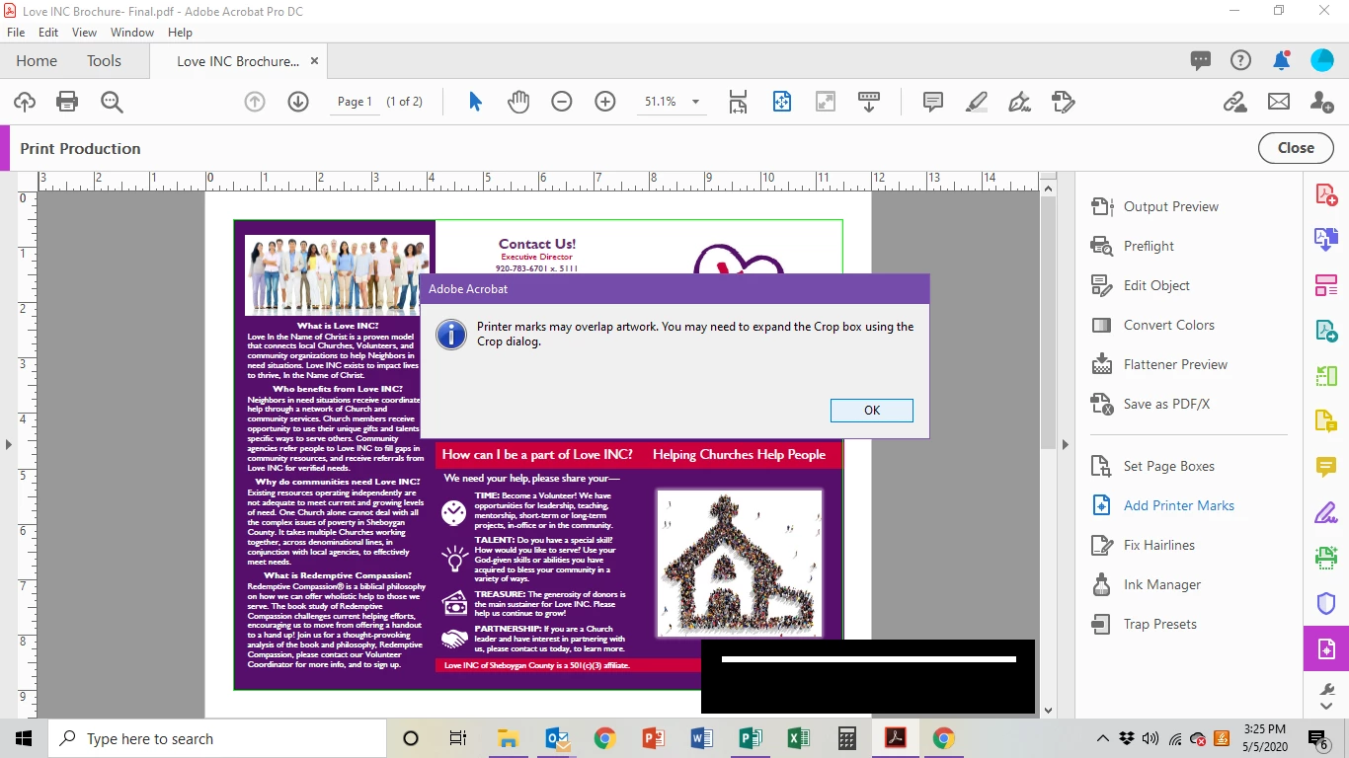Open the notifications bell
This screenshot has height=758, width=1349.
click(1282, 60)
